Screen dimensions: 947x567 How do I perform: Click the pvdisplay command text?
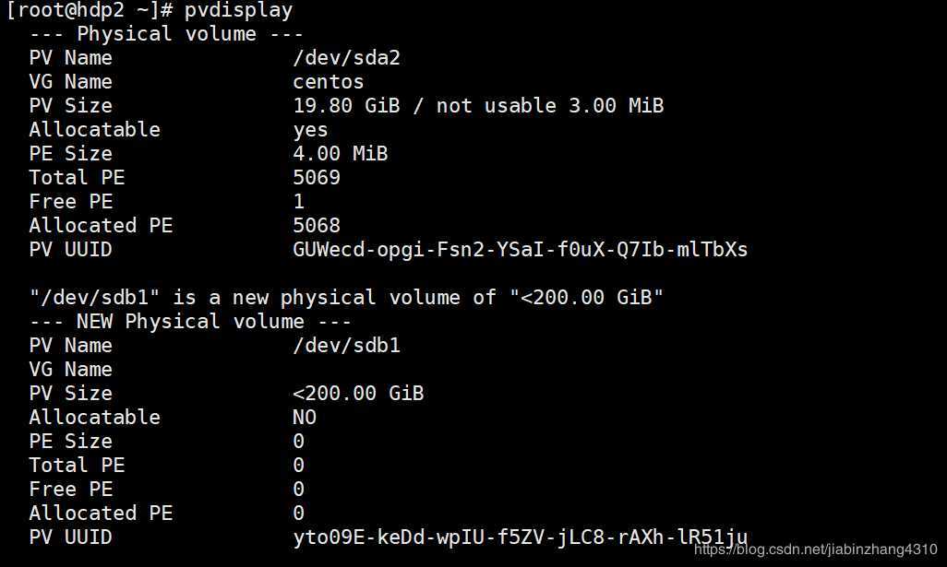coord(238,10)
